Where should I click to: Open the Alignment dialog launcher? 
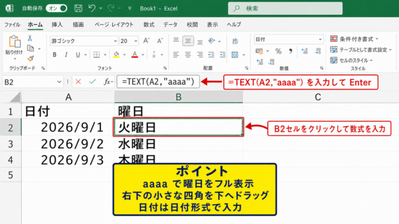(246, 68)
